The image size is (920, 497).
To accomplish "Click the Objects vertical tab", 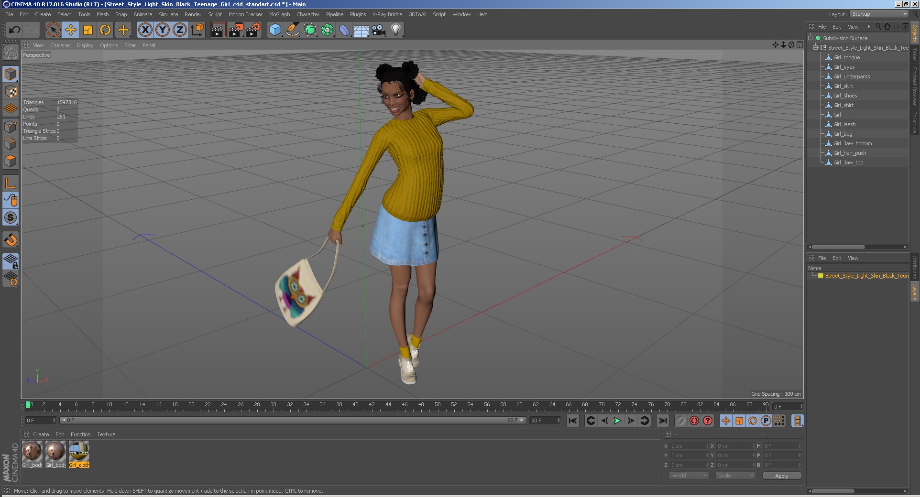I will [914, 33].
